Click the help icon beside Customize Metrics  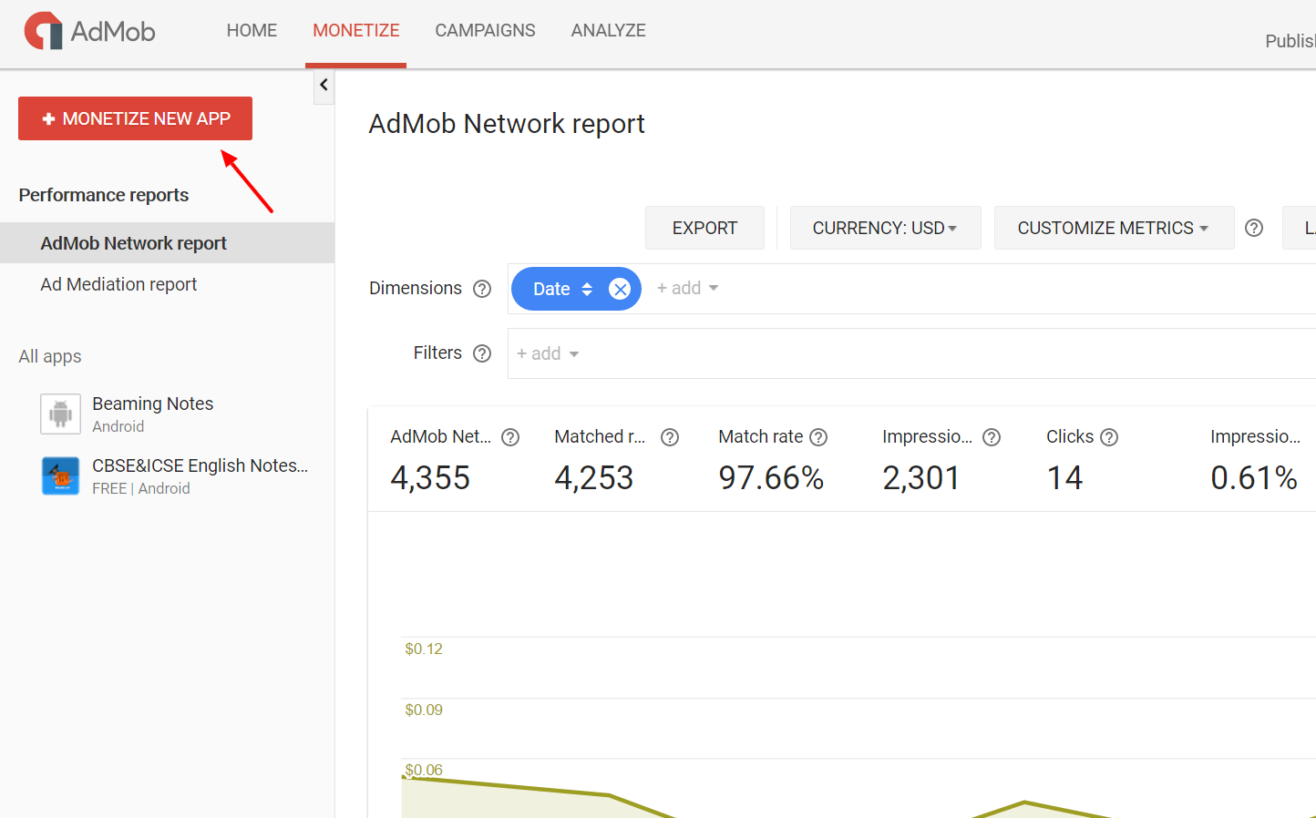coord(1253,228)
